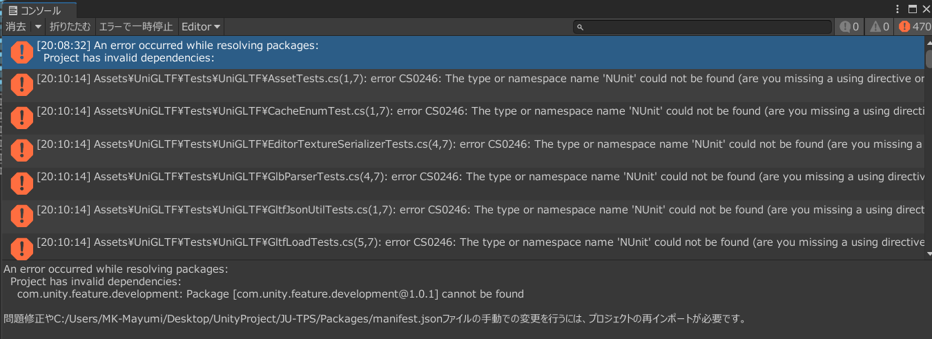Screen dimensions: 932x339
Task: Click the console list vertical scrollbar
Action: coord(928,147)
